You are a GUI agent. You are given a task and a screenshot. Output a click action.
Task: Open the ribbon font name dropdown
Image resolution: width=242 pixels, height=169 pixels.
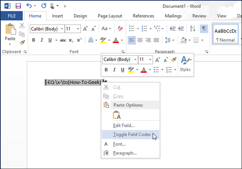coord(62,29)
